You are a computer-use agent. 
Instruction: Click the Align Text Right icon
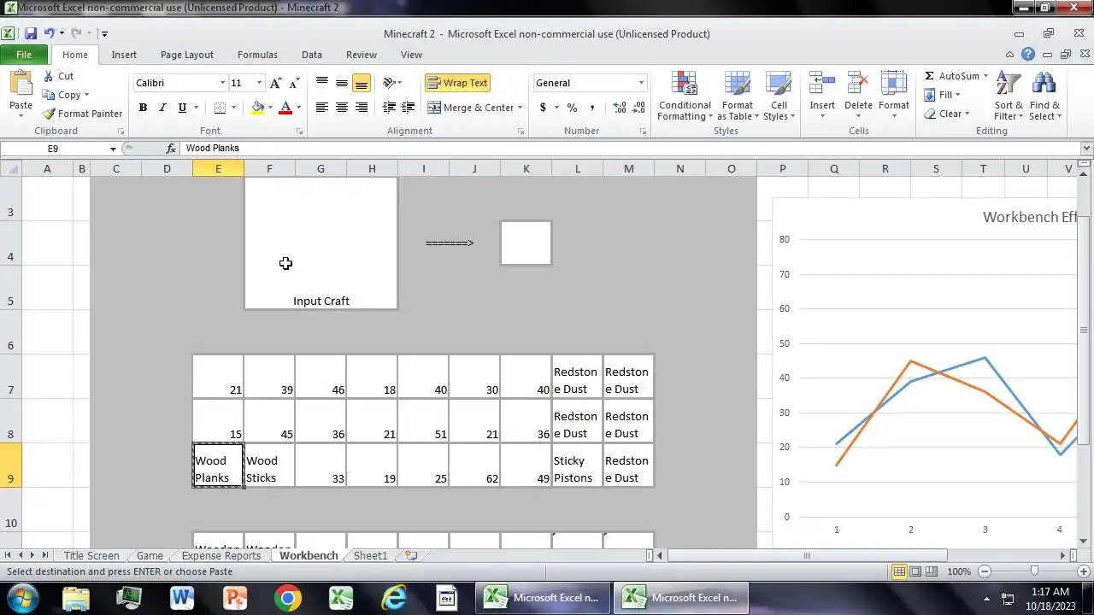(362, 108)
